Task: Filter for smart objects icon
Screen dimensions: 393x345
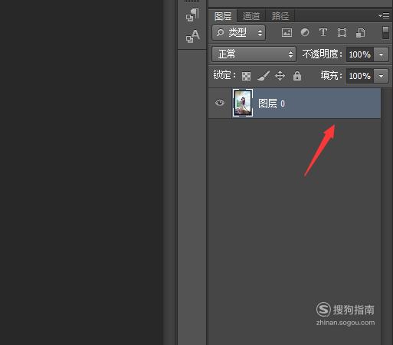Action: [x=361, y=33]
